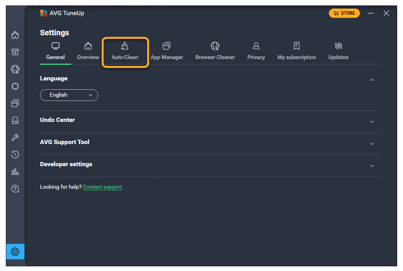Select the globe browser icon in sidebar
The width and height of the screenshot is (403, 271).
click(15, 69)
